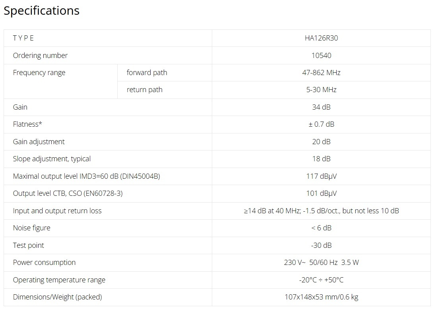Select the 'Flatness*' row label

tap(27, 124)
